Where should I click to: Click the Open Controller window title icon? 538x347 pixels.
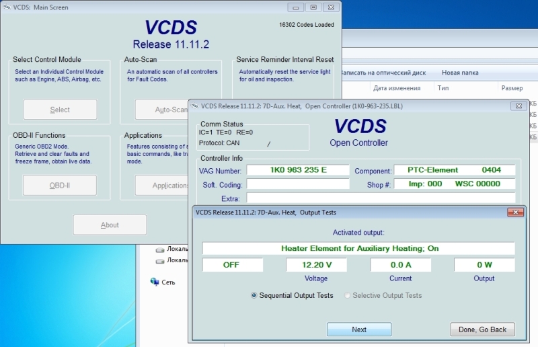click(194, 106)
